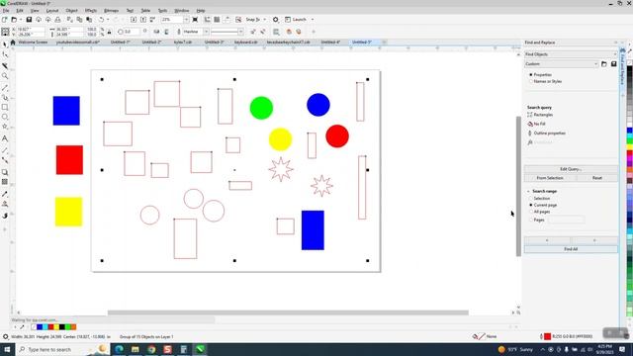Select the Freehand tool in toolbox
The height and width of the screenshot is (356, 633).
[x=5, y=88]
